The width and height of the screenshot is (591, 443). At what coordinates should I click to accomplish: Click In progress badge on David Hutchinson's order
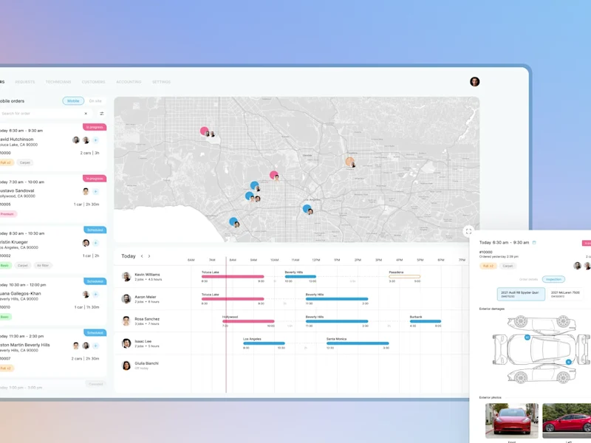point(95,127)
